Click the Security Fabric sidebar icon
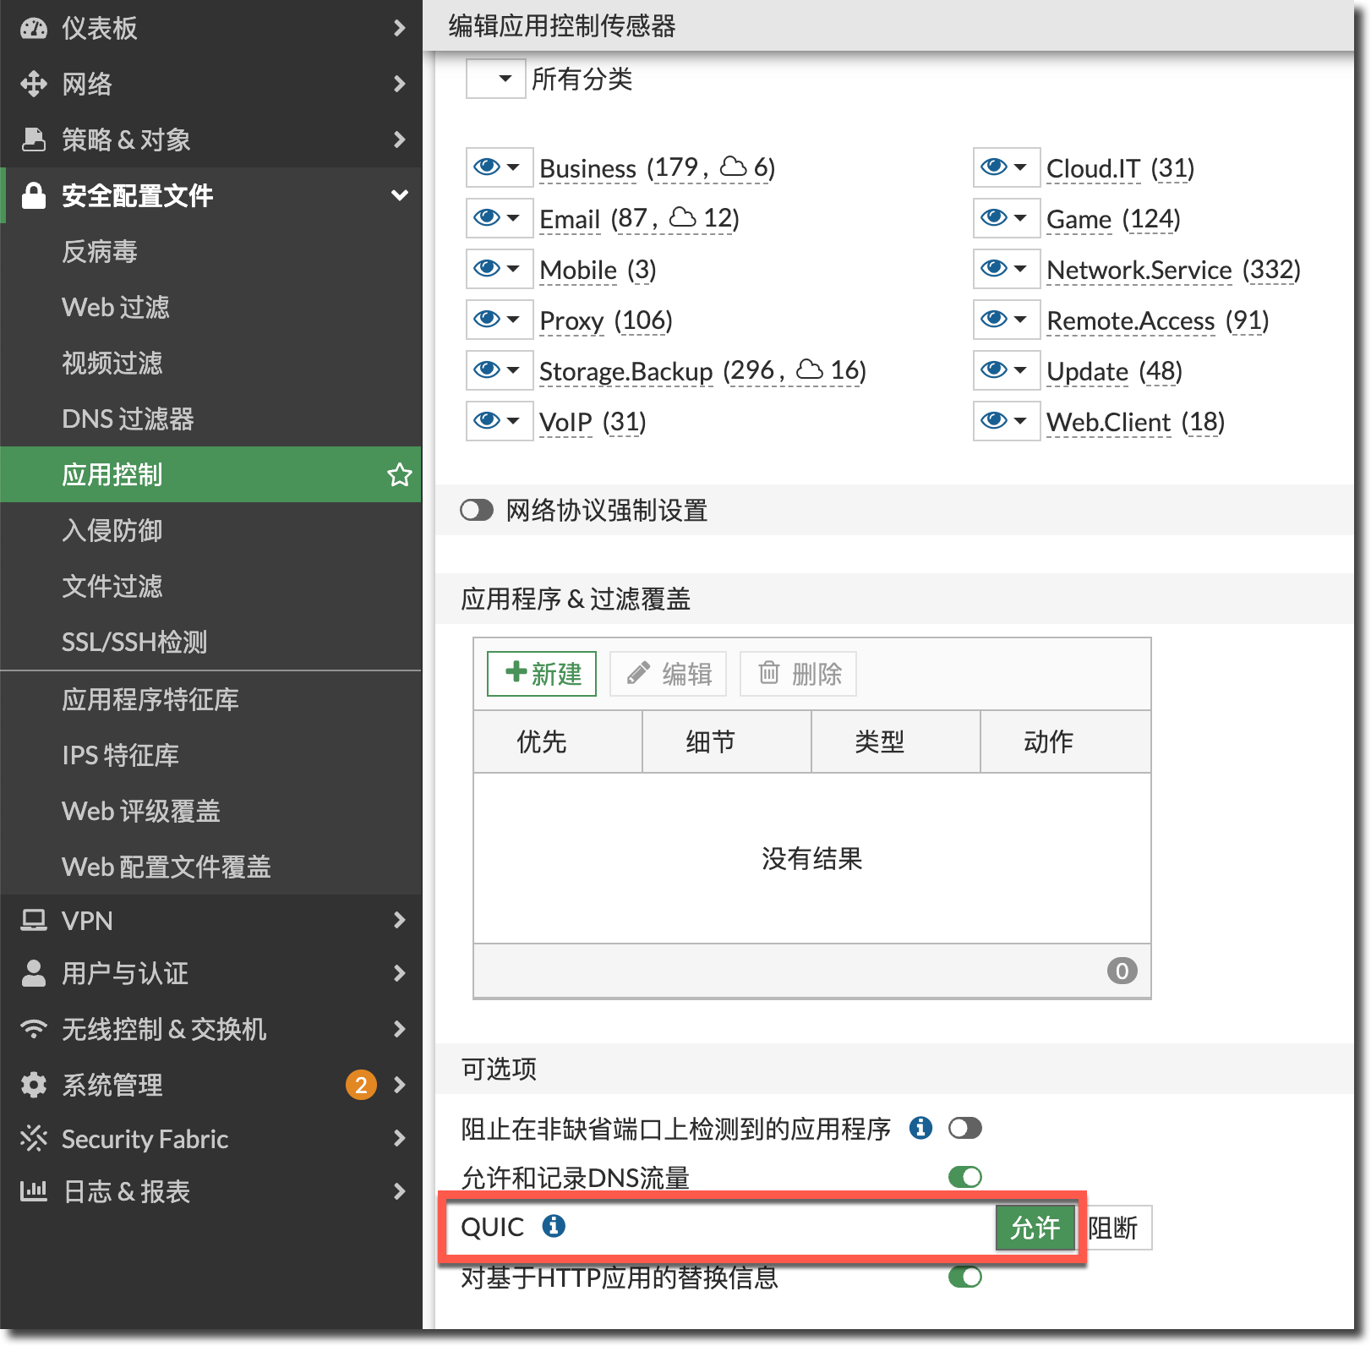The image size is (1371, 1346). (x=34, y=1138)
